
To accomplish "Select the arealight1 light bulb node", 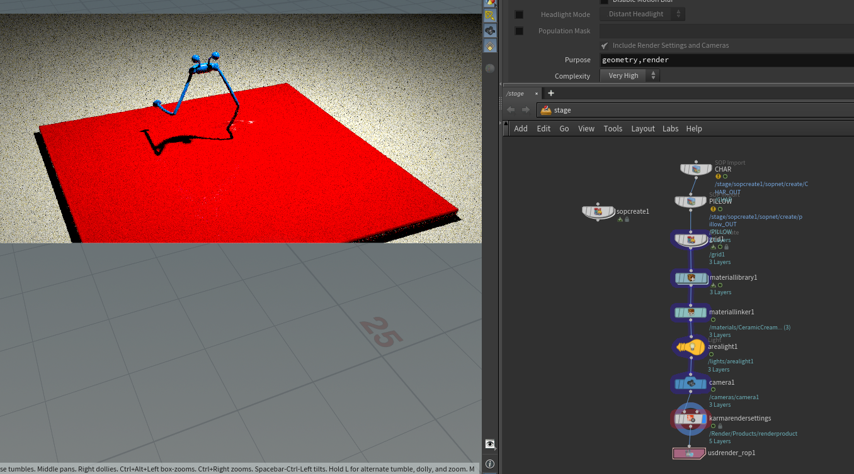I will tap(690, 347).
